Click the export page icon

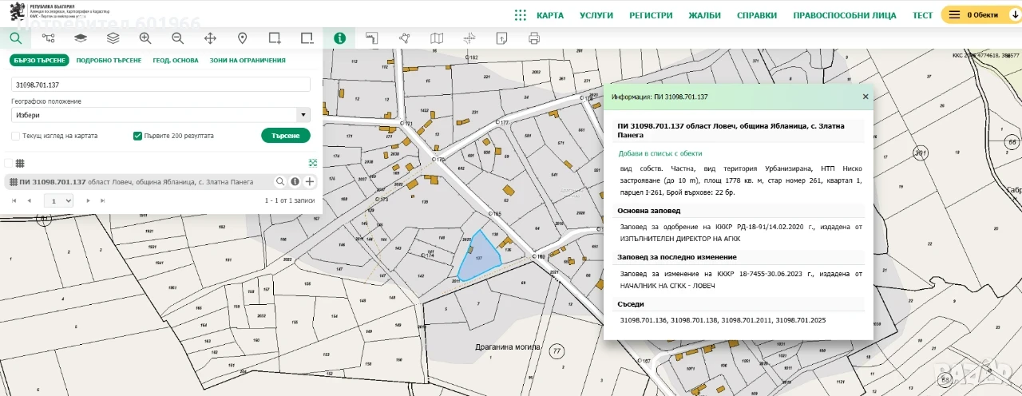click(501, 38)
